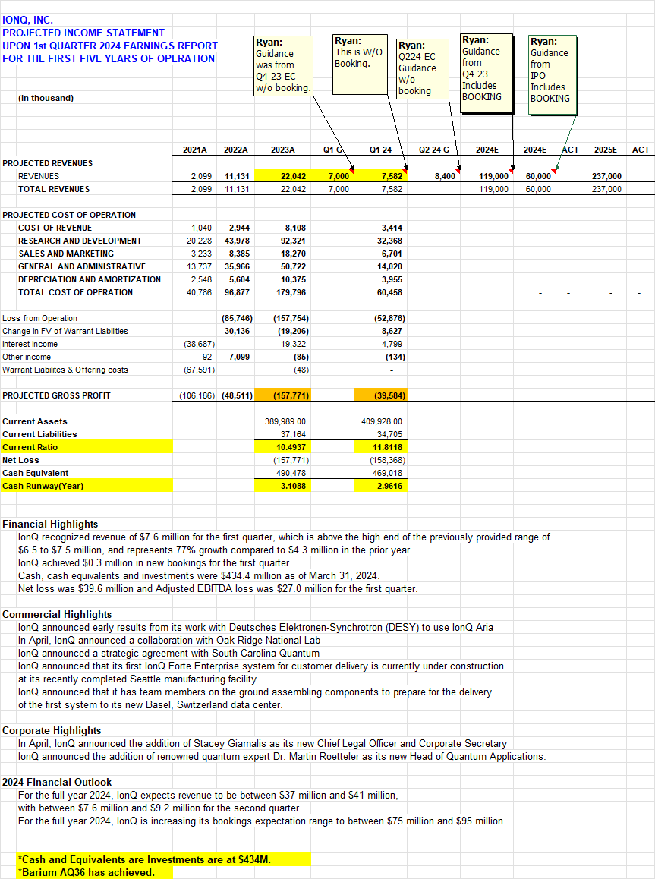Viewport: 655px width, 879px height.
Task: Open the 'Guidance was from Q4 23 EC' comment
Action: pyautogui.click(x=284, y=65)
